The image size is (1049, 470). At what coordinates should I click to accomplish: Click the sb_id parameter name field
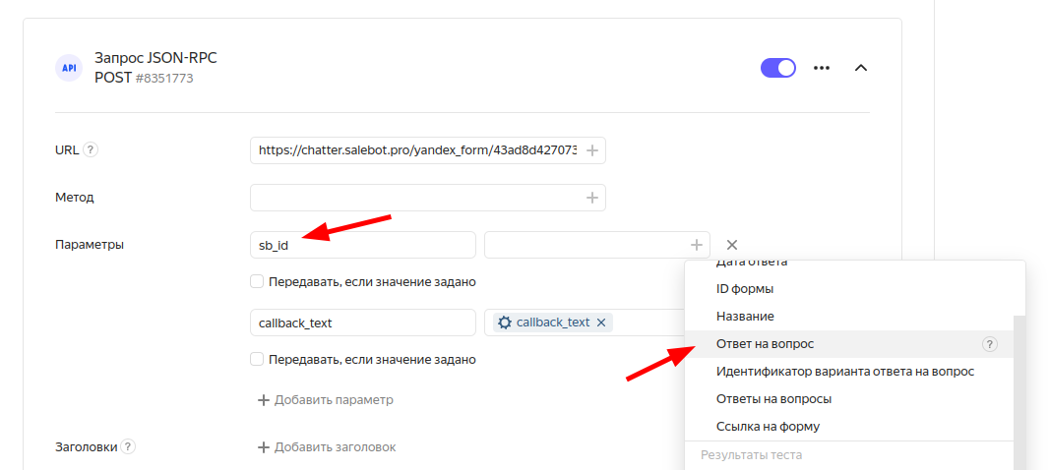(x=362, y=245)
